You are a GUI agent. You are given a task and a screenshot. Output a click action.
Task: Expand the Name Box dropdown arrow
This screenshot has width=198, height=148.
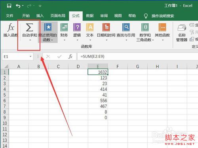click(x=30, y=56)
